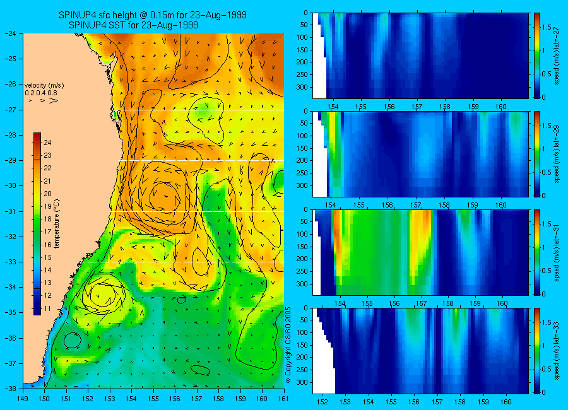Click the '153' longitude tick under the map
Viewport: 568px width, 410px height.
tap(110, 399)
